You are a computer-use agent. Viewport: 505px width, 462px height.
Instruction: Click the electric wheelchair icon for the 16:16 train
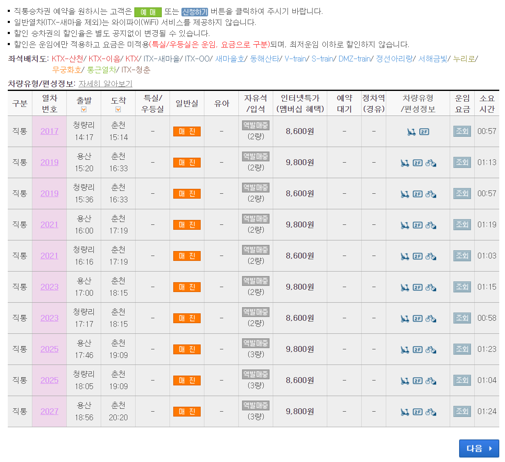405,256
